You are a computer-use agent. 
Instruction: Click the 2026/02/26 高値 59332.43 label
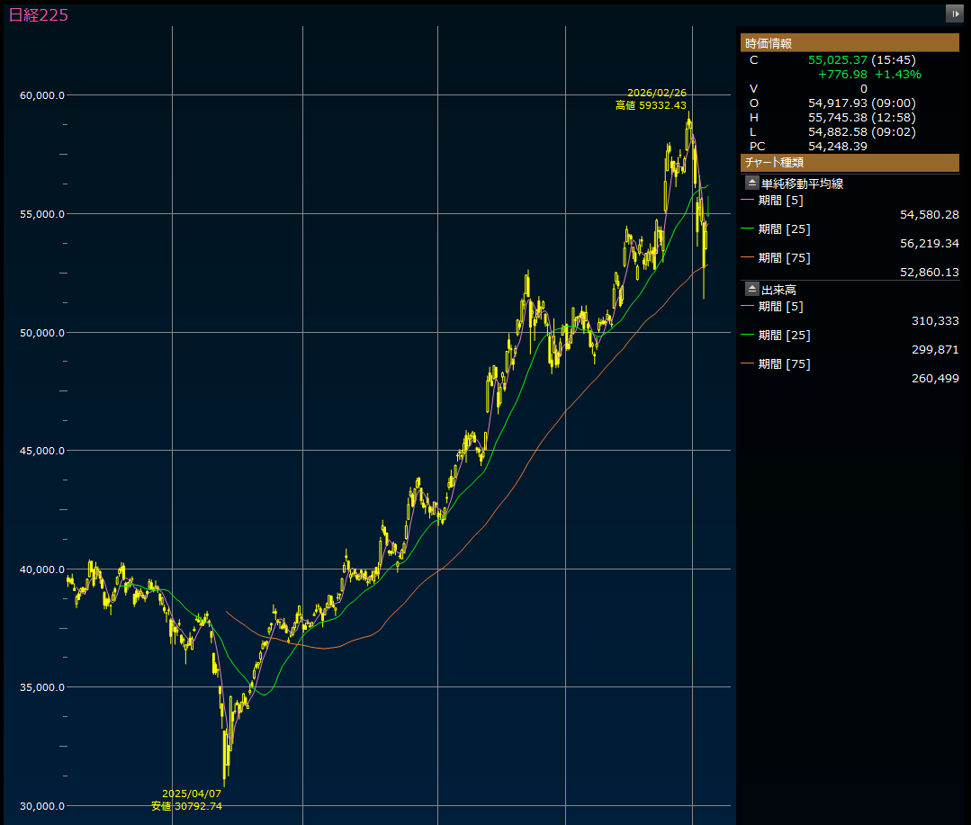[656, 99]
